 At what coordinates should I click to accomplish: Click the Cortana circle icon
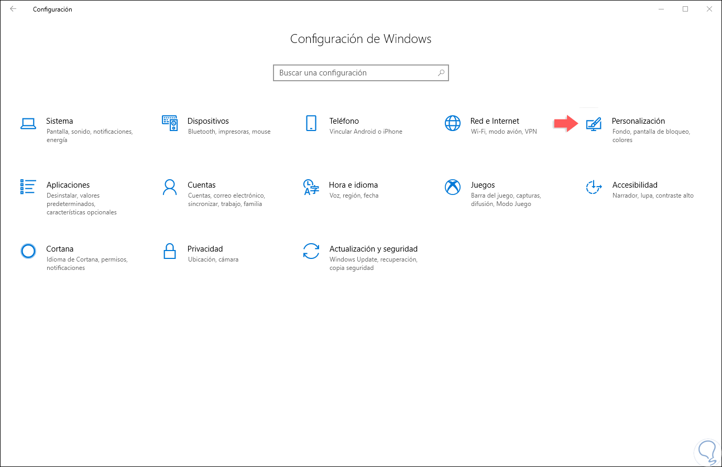[28, 251]
